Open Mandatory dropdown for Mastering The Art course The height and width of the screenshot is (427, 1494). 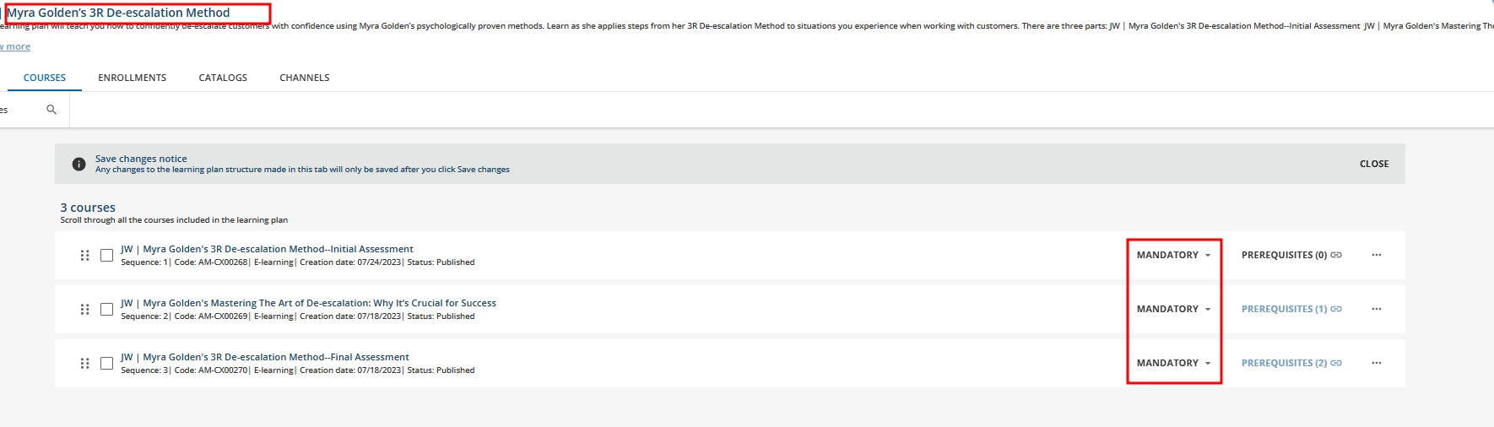(x=1173, y=309)
